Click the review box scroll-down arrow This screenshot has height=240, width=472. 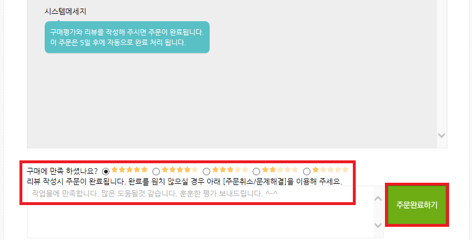coord(378,225)
